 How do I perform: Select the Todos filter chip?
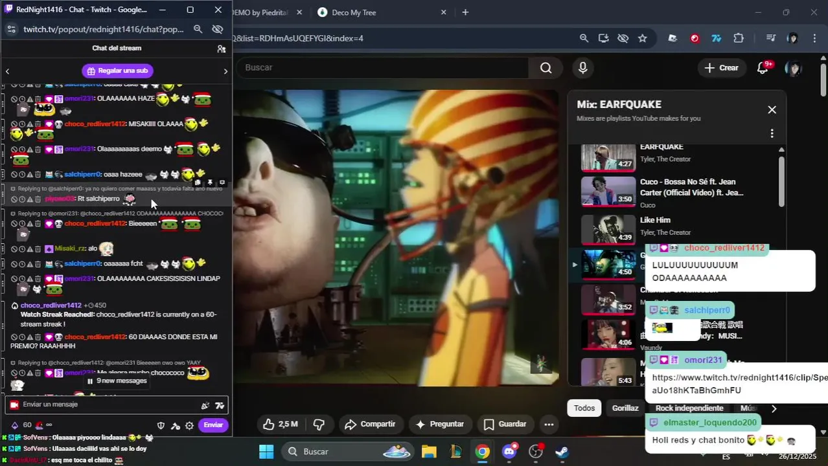point(584,408)
